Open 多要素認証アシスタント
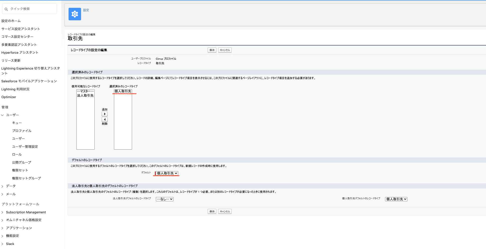Screen dimensions: 486x249 19,45
